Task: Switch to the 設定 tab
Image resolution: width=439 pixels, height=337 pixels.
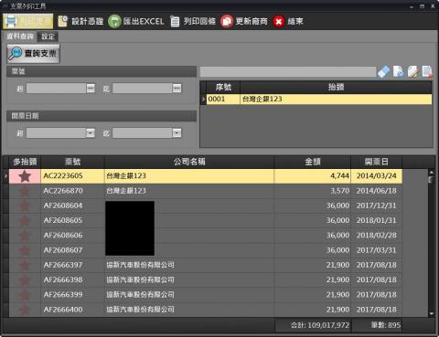Action: pyautogui.click(x=48, y=37)
